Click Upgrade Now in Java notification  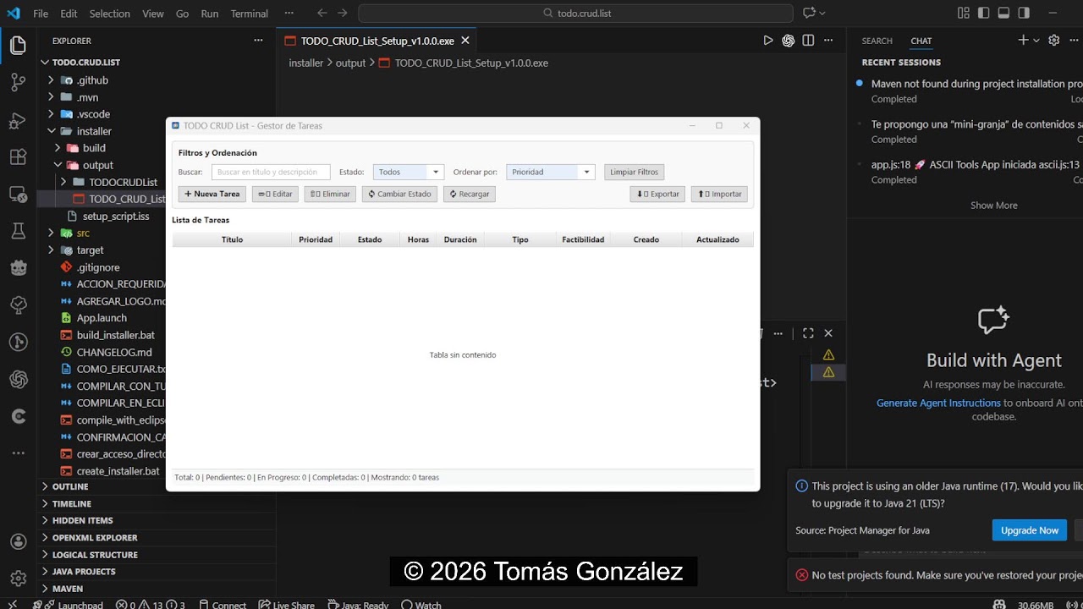pyautogui.click(x=1029, y=530)
